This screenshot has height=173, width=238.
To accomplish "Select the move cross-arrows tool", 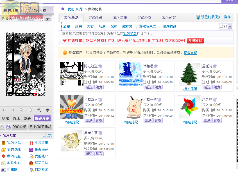I will (30, 110).
